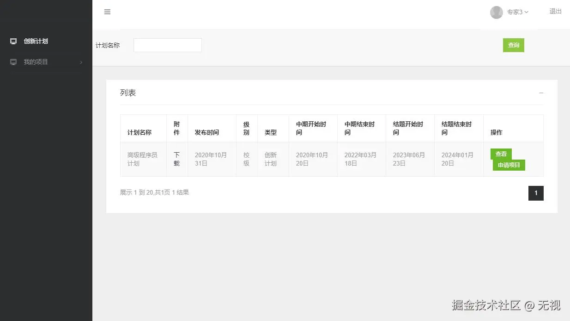The width and height of the screenshot is (570, 321).
Task: Click the 下载 attachment link
Action: pos(176,159)
